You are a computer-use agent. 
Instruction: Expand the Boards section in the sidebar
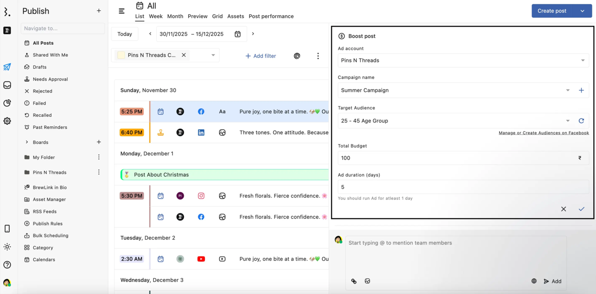tap(27, 142)
